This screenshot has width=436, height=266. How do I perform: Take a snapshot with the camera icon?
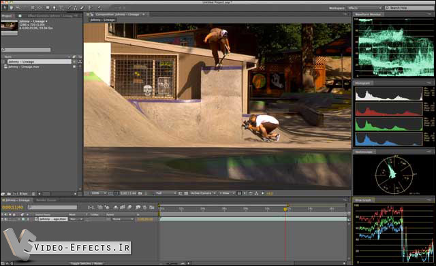pyautogui.click(x=140, y=193)
